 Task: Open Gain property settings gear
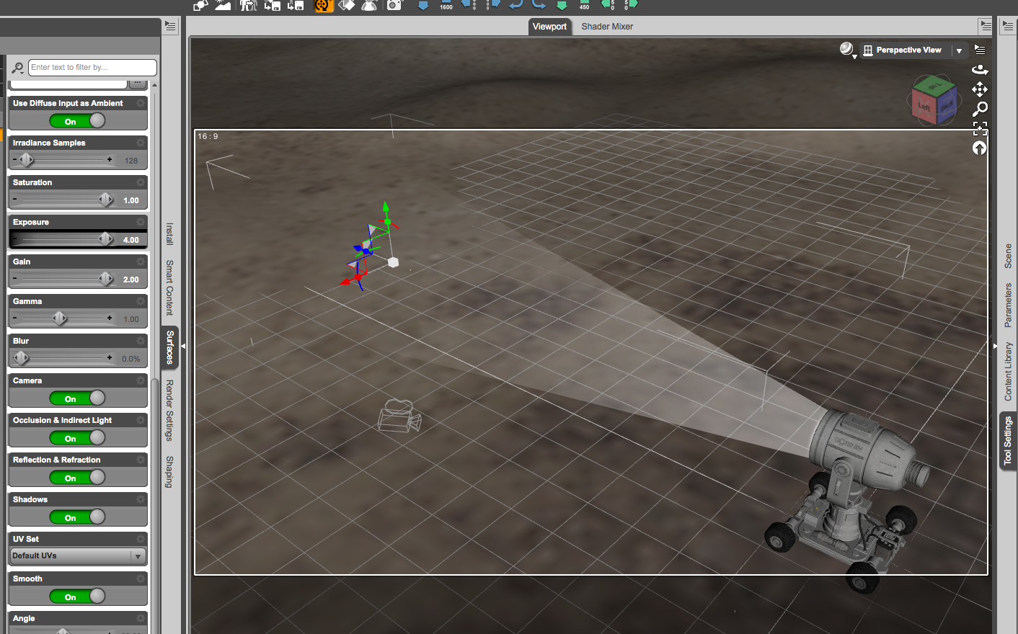[141, 262]
